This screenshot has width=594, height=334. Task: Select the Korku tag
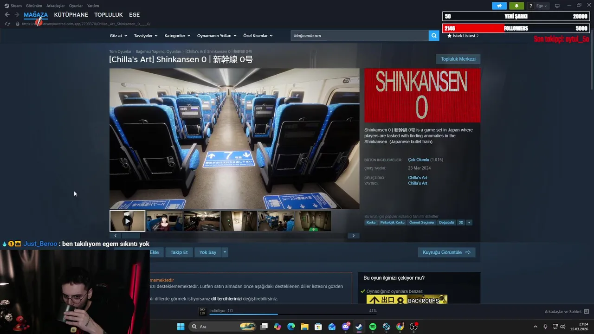click(371, 223)
